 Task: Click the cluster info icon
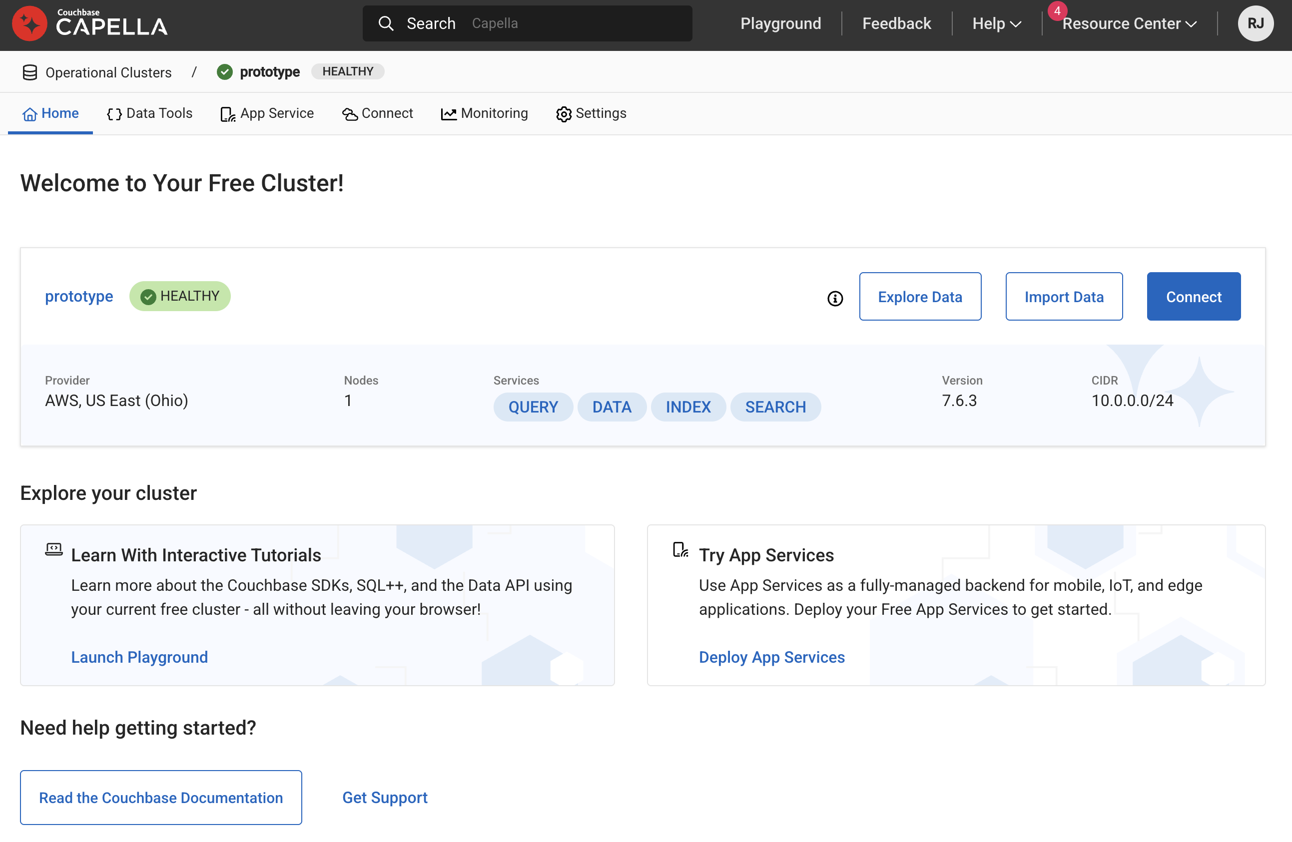835,298
